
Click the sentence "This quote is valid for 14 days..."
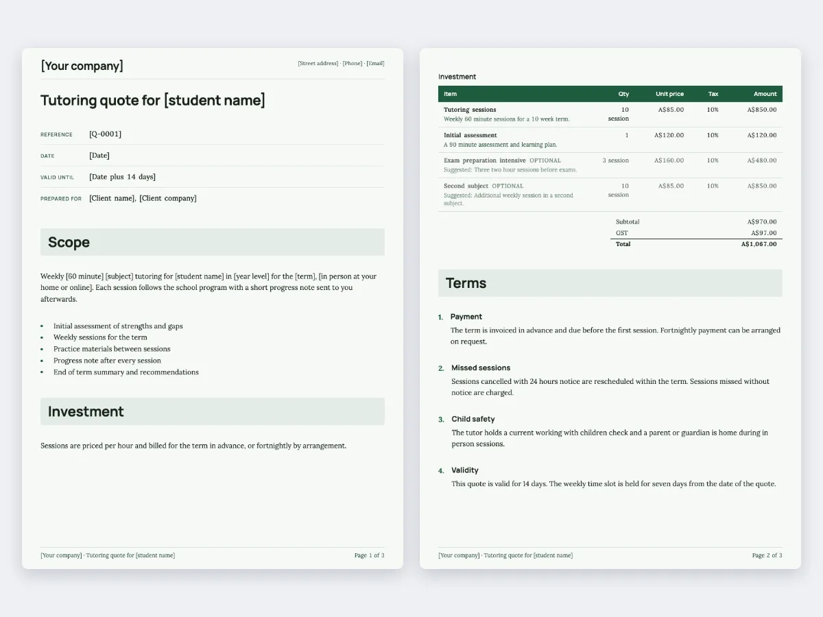[x=614, y=484]
